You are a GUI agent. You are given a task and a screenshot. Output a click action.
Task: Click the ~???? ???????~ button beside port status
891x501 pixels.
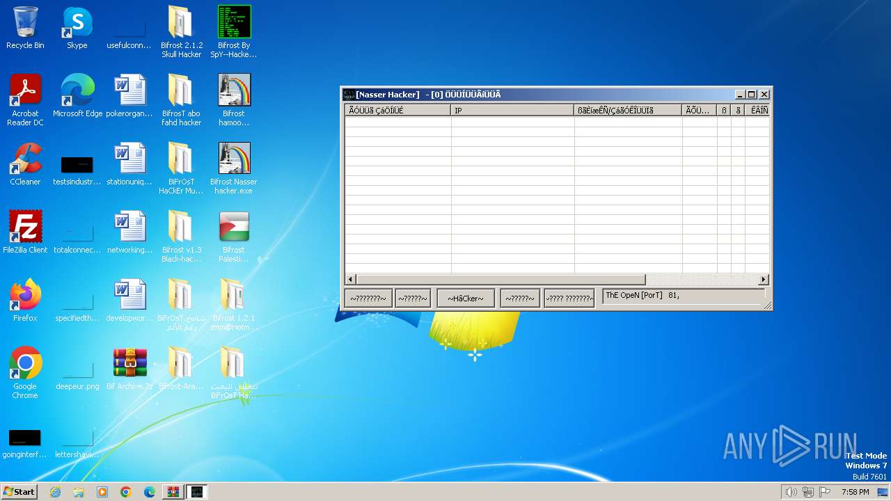tap(569, 299)
